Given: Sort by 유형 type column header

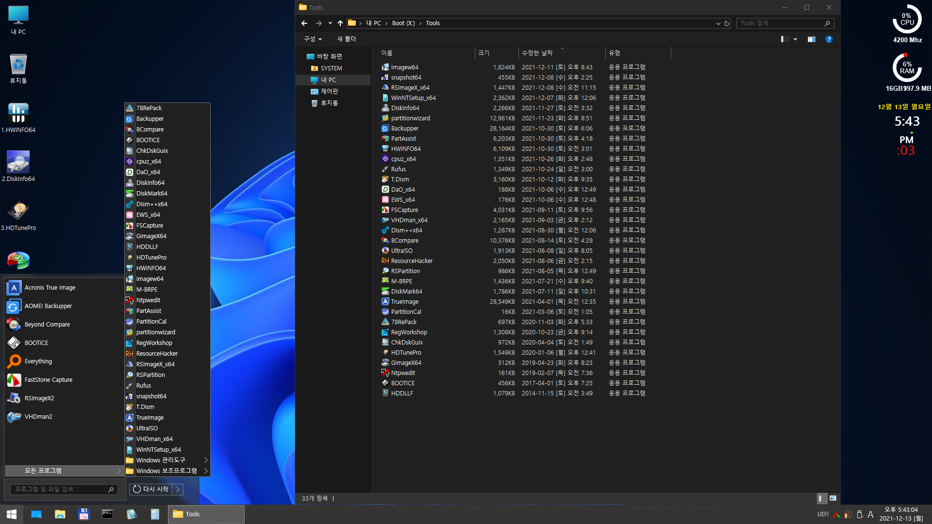Looking at the screenshot, I should (638, 53).
